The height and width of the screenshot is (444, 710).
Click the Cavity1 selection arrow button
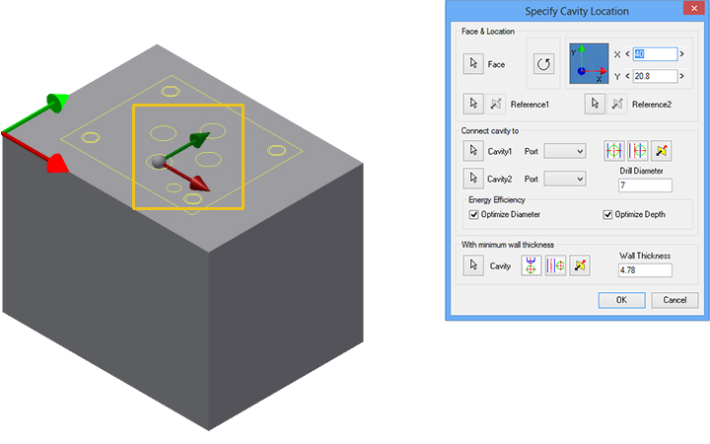click(473, 151)
